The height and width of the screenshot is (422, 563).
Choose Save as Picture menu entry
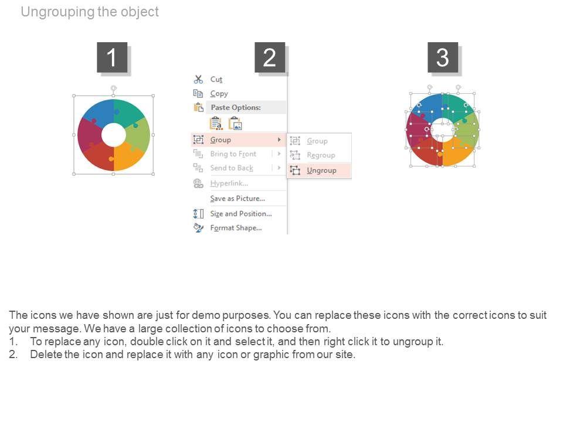(238, 199)
